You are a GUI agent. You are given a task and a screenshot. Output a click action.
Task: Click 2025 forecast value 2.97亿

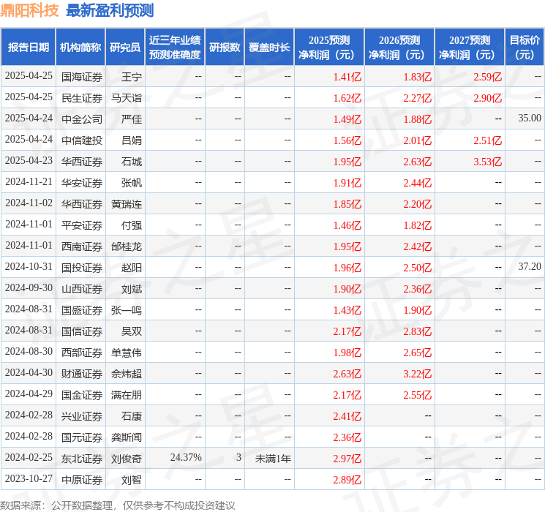point(347,459)
